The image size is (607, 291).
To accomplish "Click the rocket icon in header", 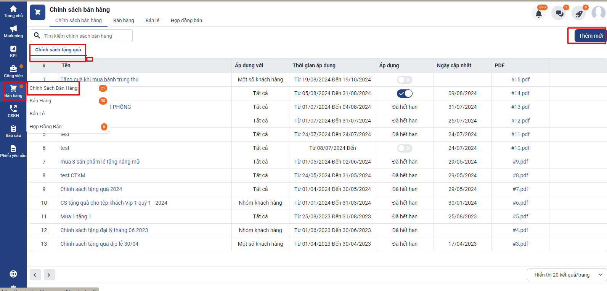I will click(x=579, y=14).
